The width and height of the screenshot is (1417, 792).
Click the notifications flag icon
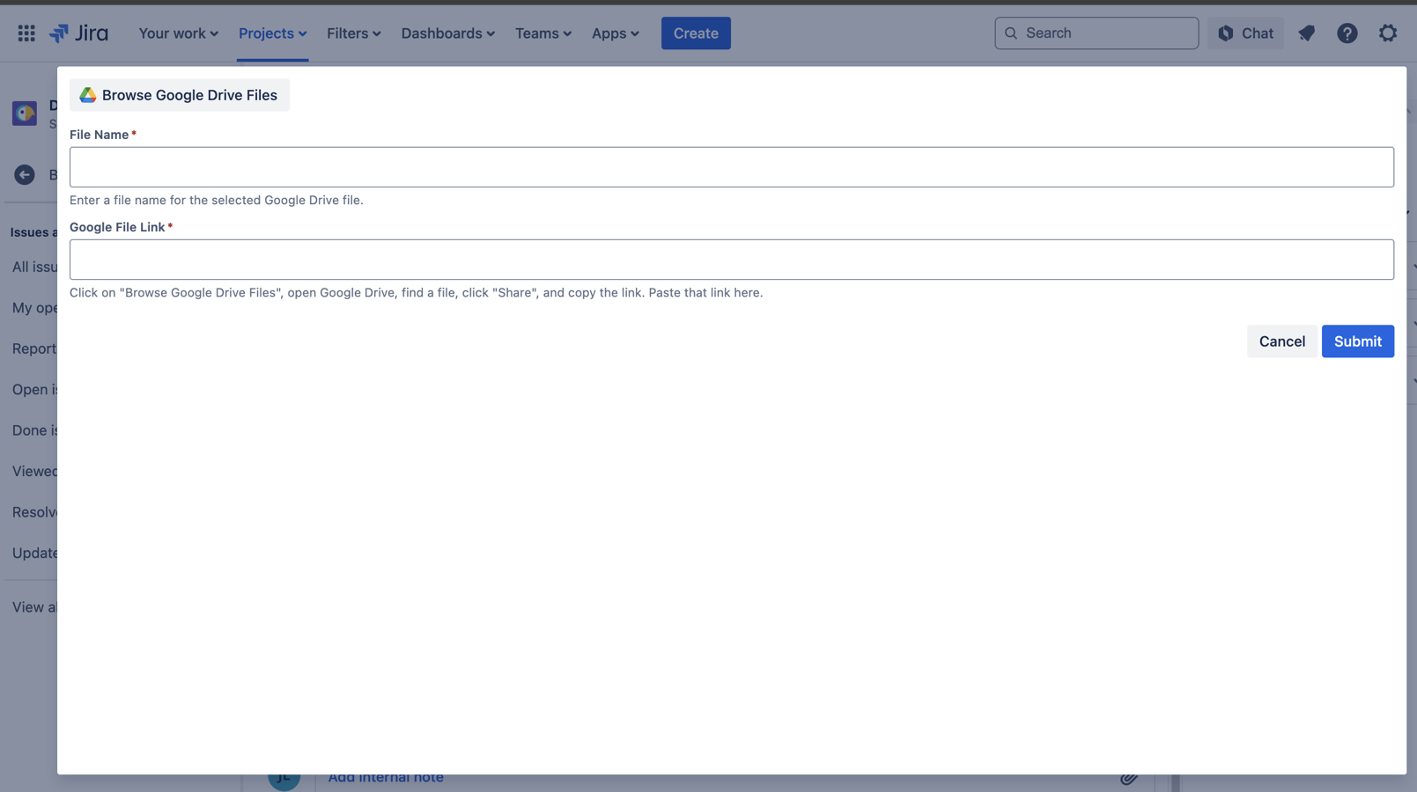coord(1306,33)
